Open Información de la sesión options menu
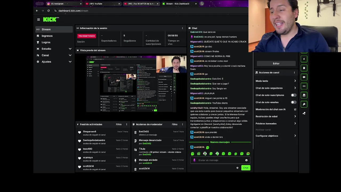341x192 pixels. (182, 28)
